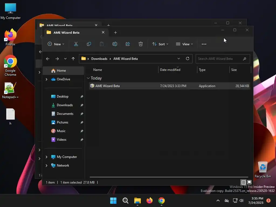The width and height of the screenshot is (276, 207).
Task: Click the pin icon beside Music
Action: [x=82, y=131]
